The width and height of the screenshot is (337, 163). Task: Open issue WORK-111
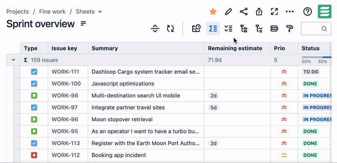click(65, 72)
